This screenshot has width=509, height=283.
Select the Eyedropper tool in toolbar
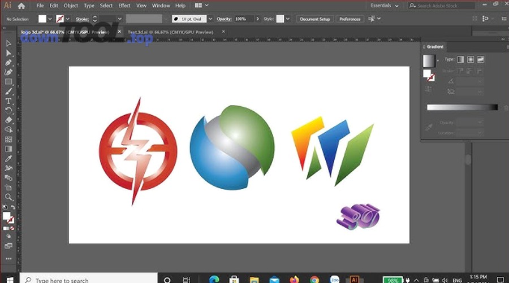[8, 159]
